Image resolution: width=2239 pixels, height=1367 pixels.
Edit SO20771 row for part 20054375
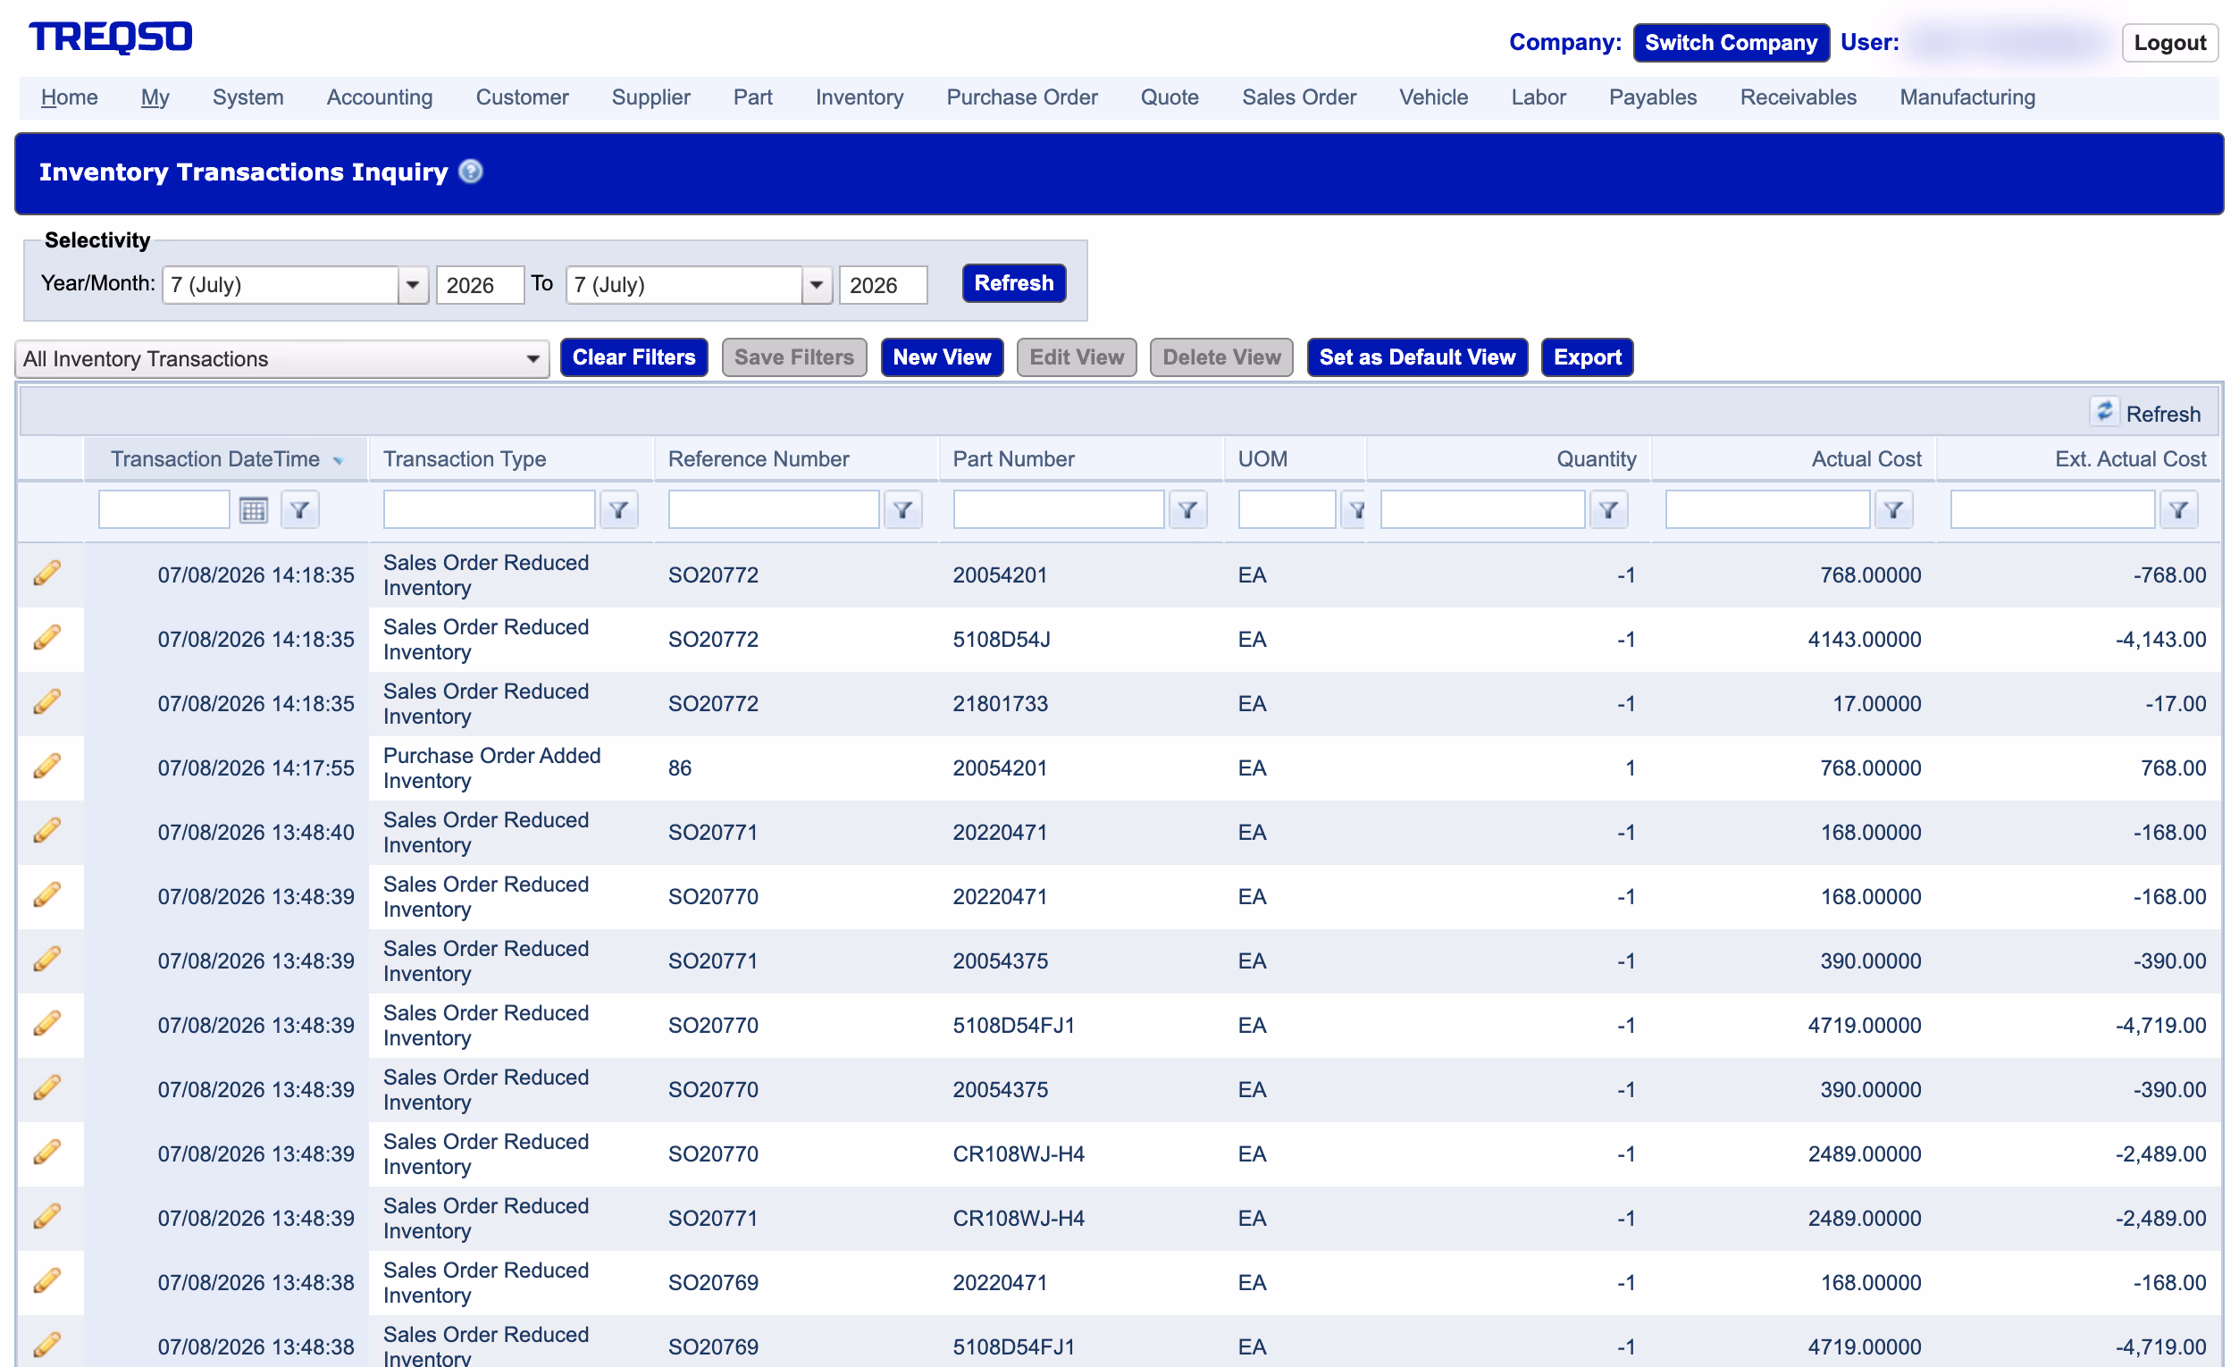pos(47,960)
